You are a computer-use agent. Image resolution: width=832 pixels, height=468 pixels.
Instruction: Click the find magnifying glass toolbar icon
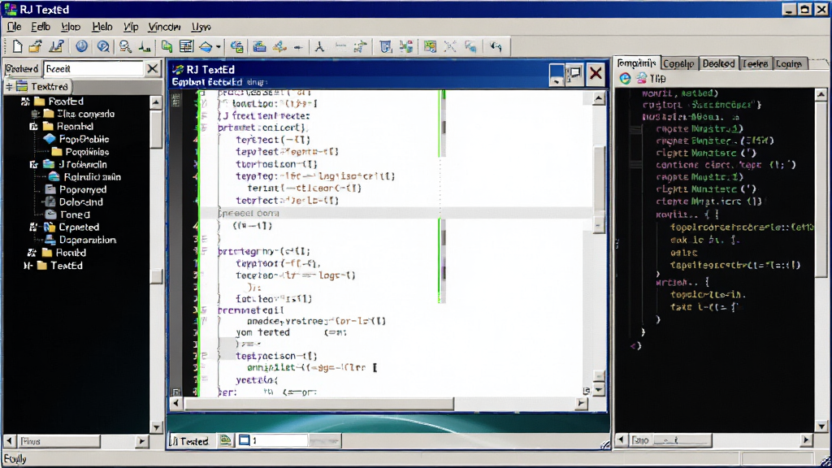pyautogui.click(x=125, y=46)
